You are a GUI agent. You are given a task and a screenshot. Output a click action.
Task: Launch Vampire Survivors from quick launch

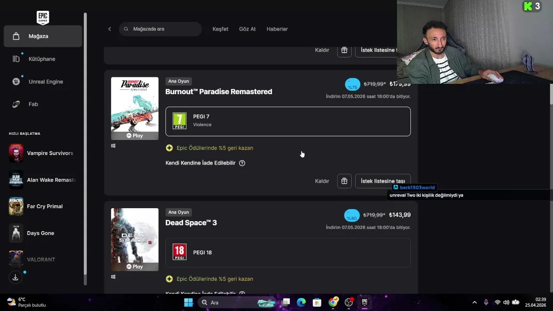(x=43, y=153)
